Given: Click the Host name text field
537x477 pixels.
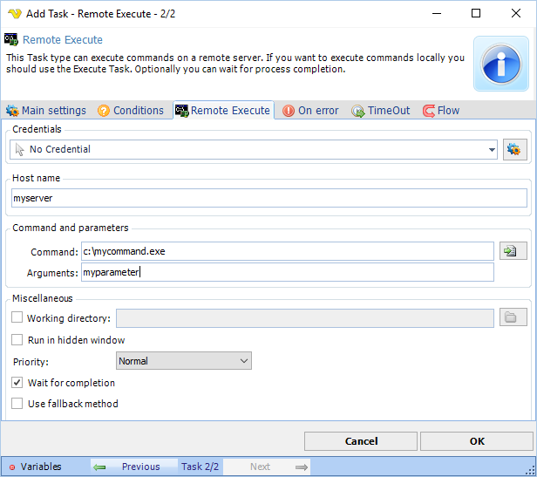Looking at the screenshot, I should click(x=268, y=199).
